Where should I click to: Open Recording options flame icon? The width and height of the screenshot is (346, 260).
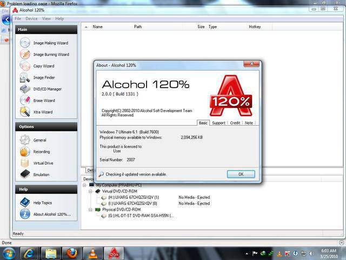(25, 152)
